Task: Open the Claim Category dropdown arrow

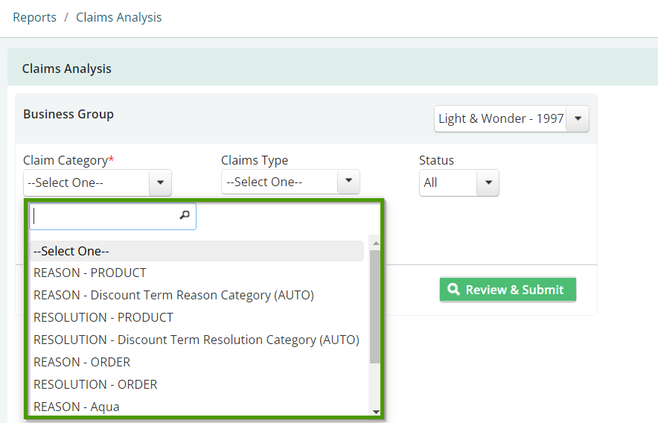Action: [x=160, y=182]
